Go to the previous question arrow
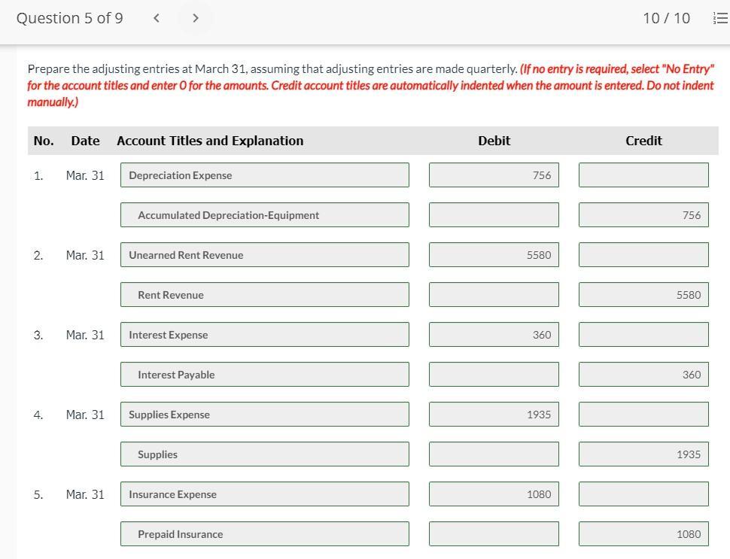The height and width of the screenshot is (559, 730). pos(157,18)
